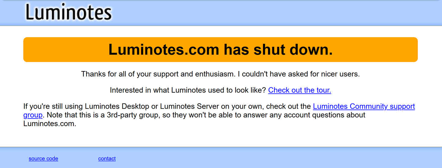The height and width of the screenshot is (168, 442).
Task: Click the word "group" continuing the support link
Action: coord(33,115)
